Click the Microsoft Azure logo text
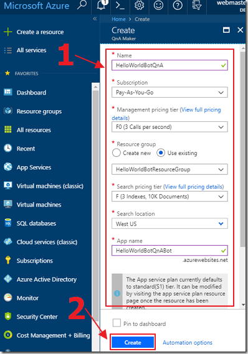The height and width of the screenshot is (354, 248). (37, 6)
